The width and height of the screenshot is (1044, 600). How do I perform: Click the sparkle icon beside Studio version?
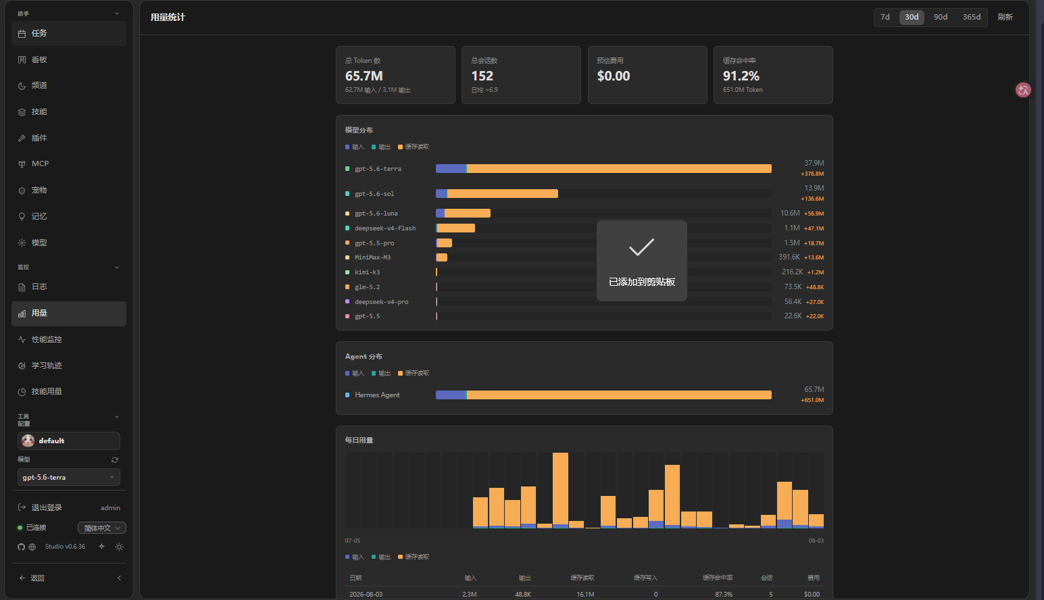[x=101, y=546]
